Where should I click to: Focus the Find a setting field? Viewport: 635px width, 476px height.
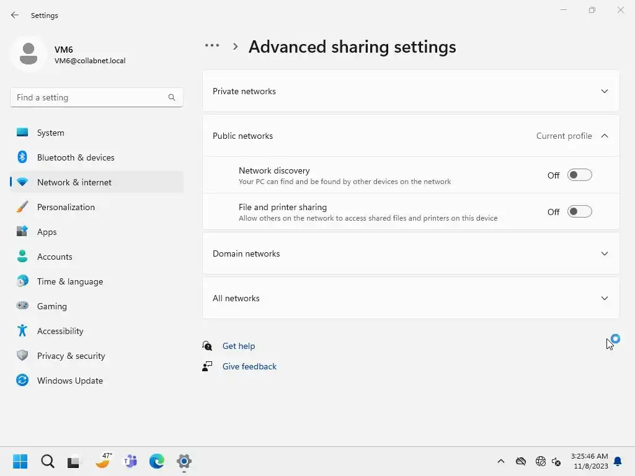[96, 97]
